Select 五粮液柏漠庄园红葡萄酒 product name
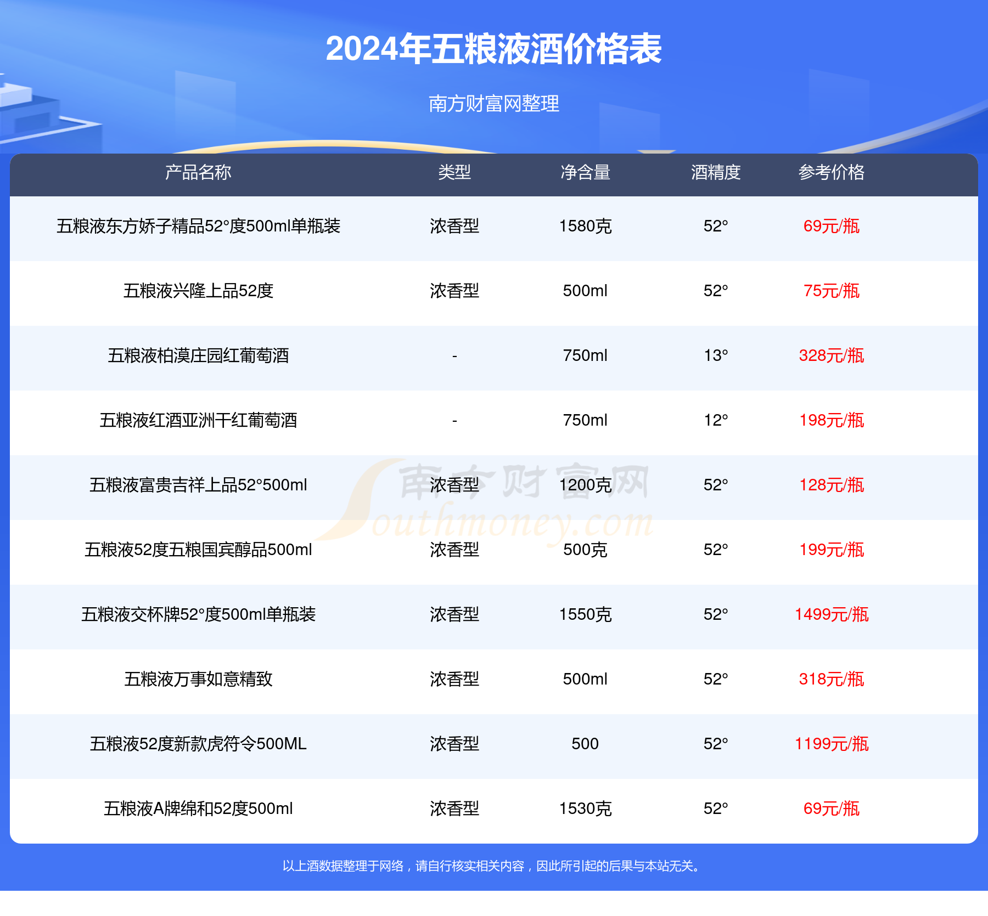 tap(198, 355)
